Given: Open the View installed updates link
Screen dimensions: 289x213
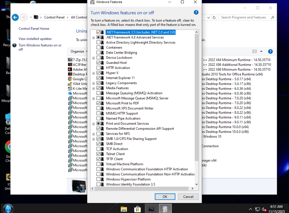Looking at the screenshot, I should click(35, 39).
